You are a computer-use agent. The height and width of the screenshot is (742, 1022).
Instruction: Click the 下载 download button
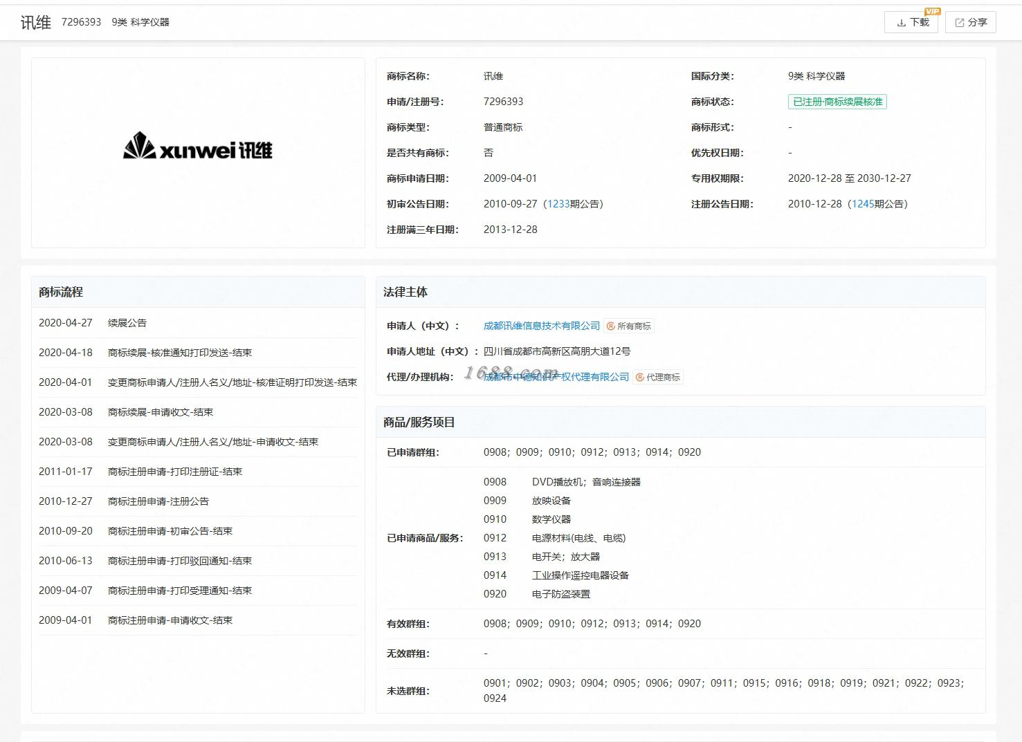coord(911,22)
